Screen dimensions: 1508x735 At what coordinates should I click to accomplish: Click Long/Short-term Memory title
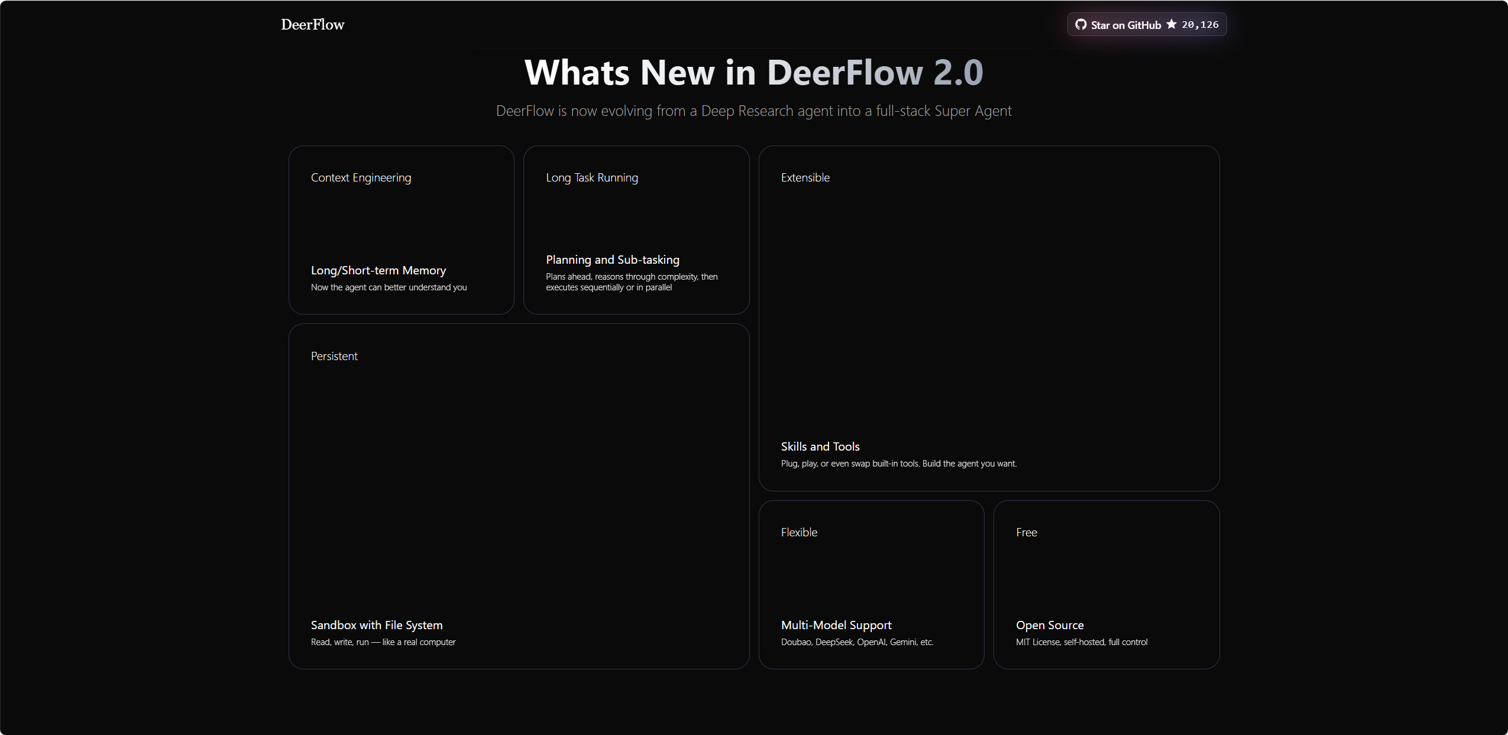(378, 270)
